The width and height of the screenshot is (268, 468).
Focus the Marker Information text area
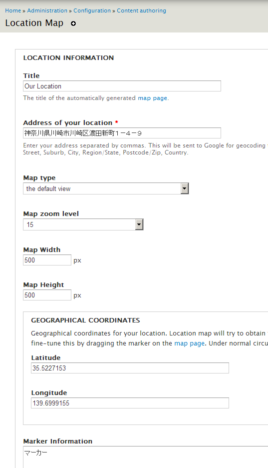click(x=146, y=457)
